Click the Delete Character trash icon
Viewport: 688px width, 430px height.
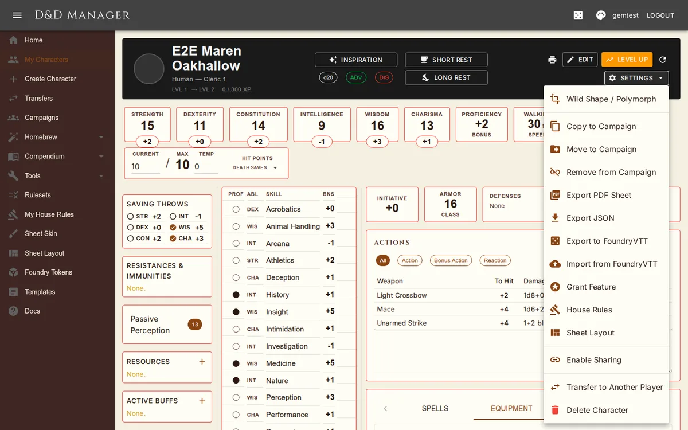pos(555,410)
